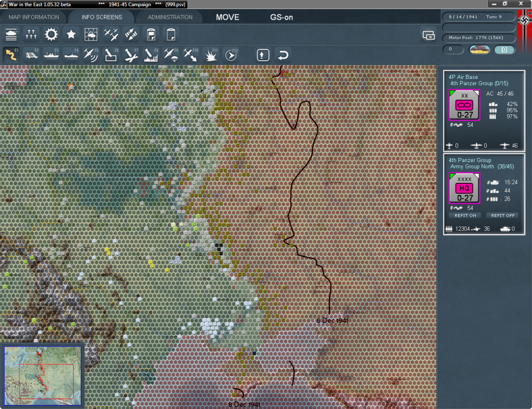Click the upper 8 Dec 1941 front line label
This screenshot has height=409, width=532.
(x=332, y=321)
